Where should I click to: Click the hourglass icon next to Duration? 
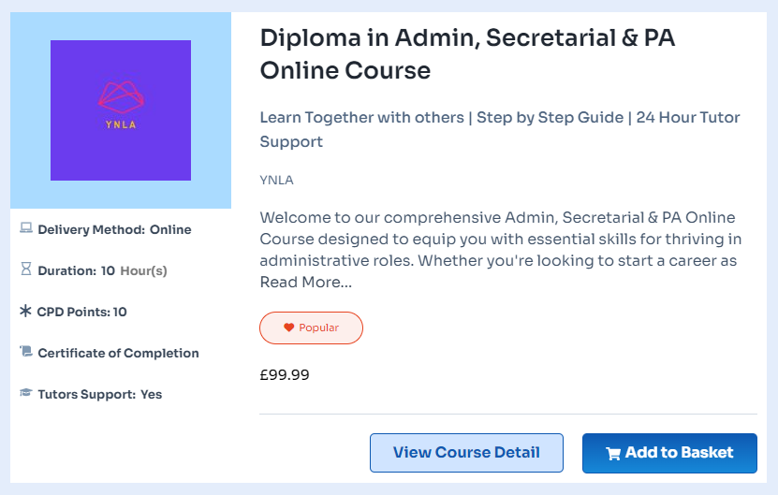(26, 269)
